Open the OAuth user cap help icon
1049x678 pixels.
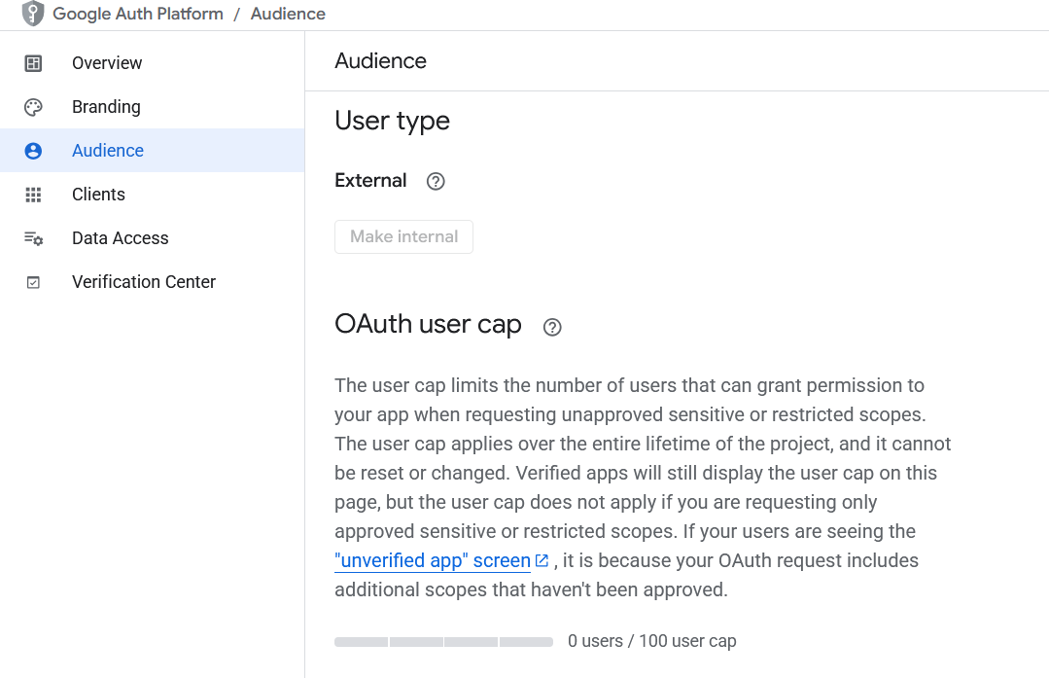click(551, 328)
